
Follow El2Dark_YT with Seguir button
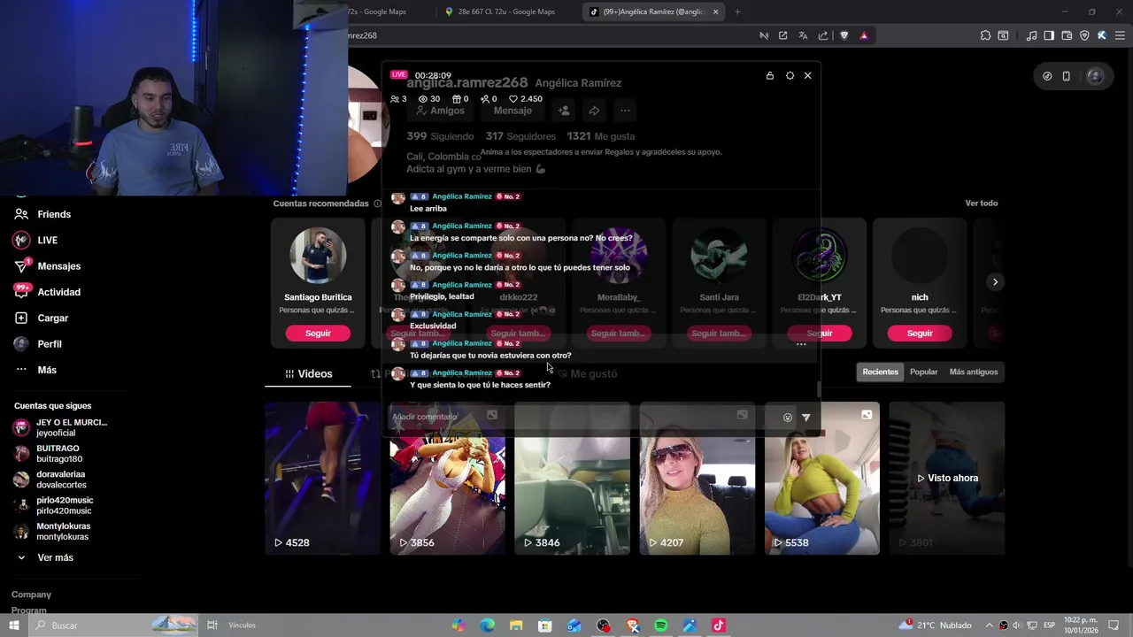(820, 334)
